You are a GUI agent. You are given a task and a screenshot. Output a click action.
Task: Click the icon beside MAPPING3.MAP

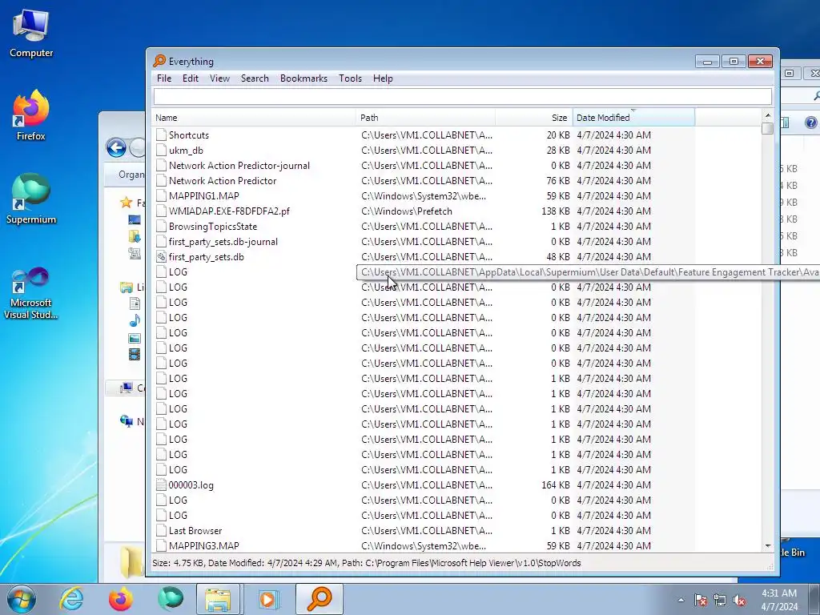161,545
